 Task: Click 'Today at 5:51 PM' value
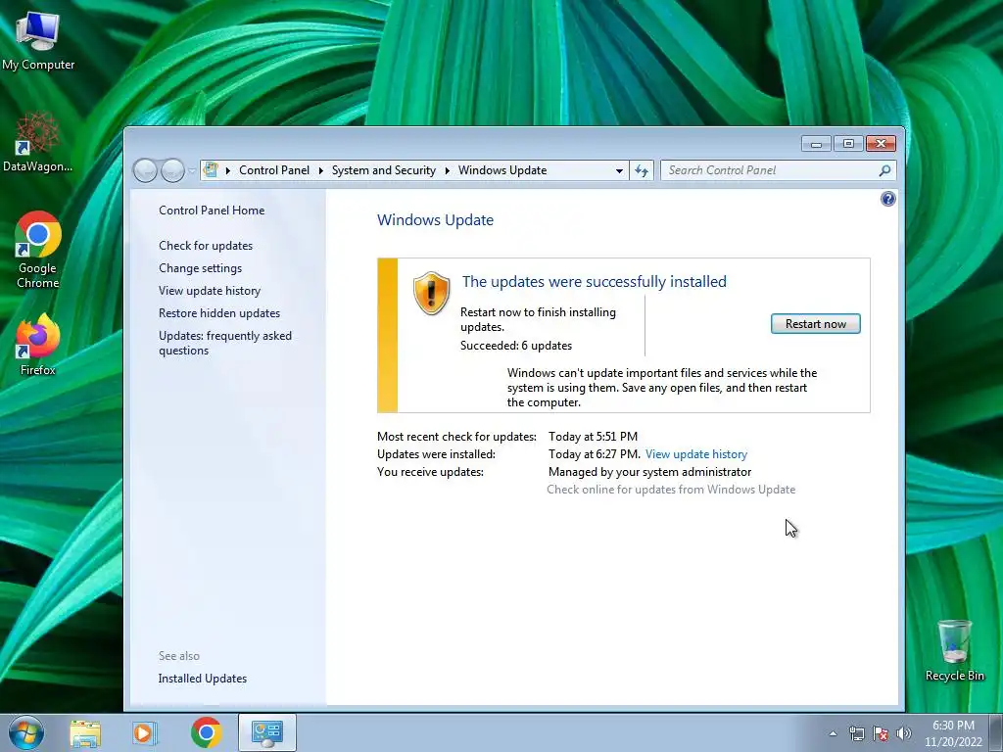pyautogui.click(x=593, y=436)
